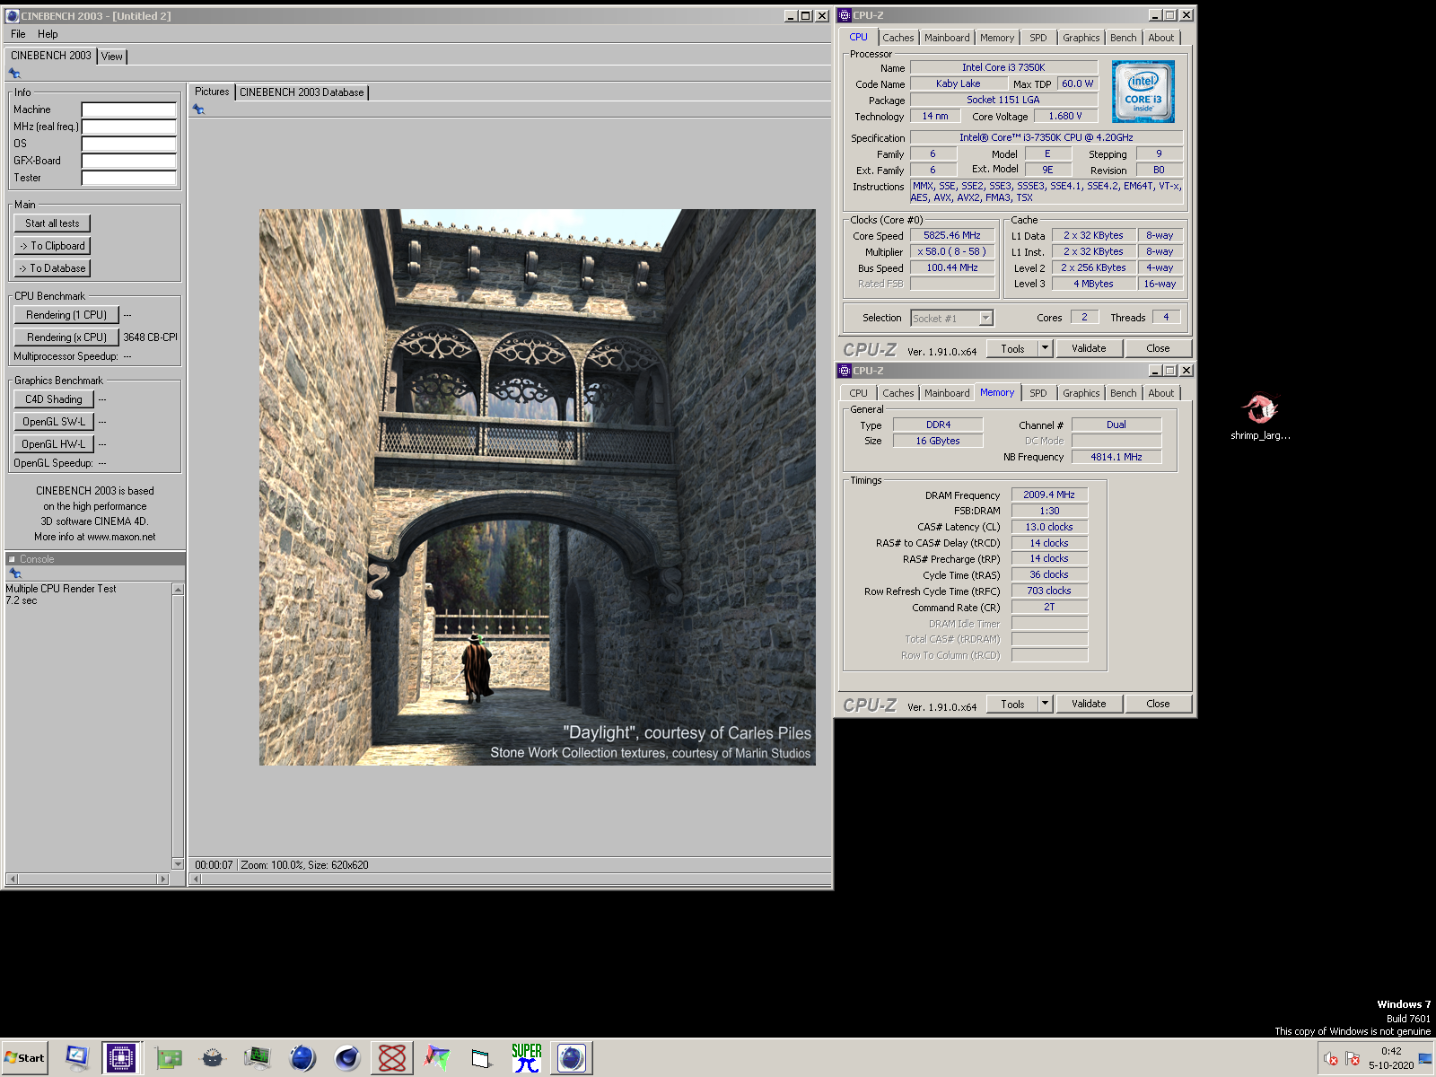Click the 3648 CB-CPU score text
The image size is (1436, 1077).
[x=151, y=337]
